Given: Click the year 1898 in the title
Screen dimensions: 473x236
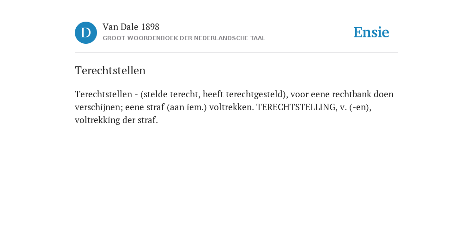Looking at the screenshot, I should pyautogui.click(x=150, y=27).
